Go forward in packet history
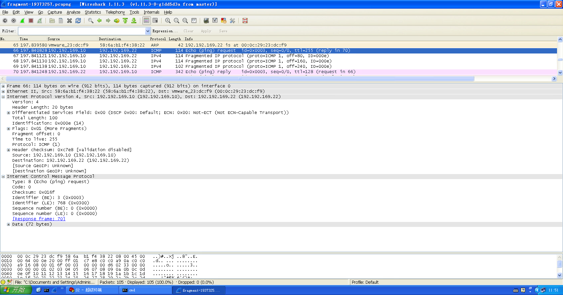This screenshot has width=563, height=295. click(108, 21)
